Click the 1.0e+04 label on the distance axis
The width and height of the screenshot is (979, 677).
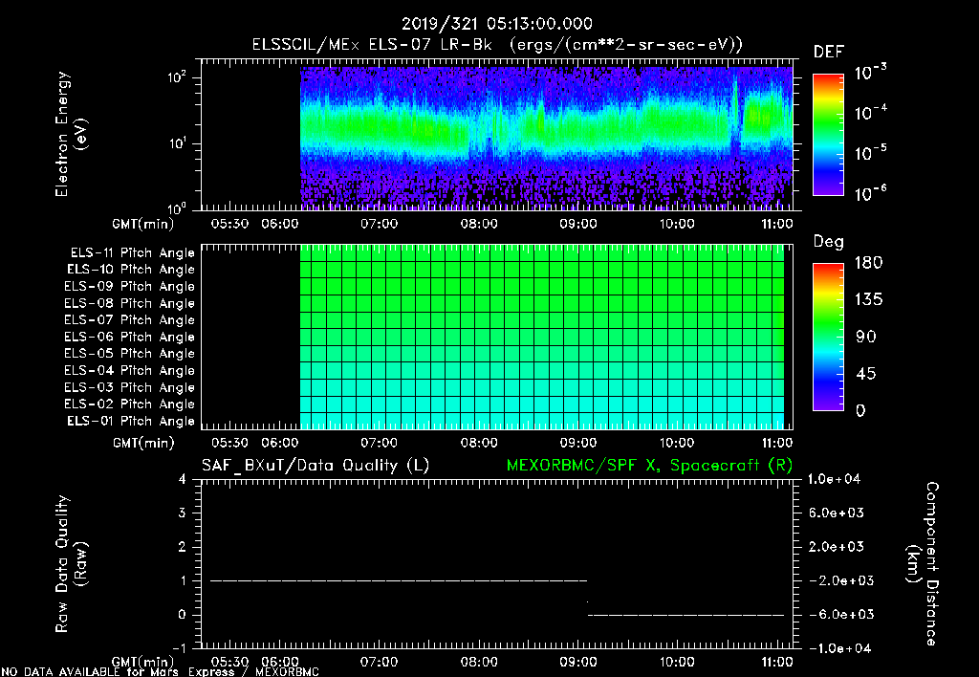click(x=837, y=478)
